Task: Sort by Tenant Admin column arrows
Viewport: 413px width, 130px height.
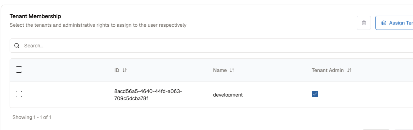Action: [x=349, y=70]
